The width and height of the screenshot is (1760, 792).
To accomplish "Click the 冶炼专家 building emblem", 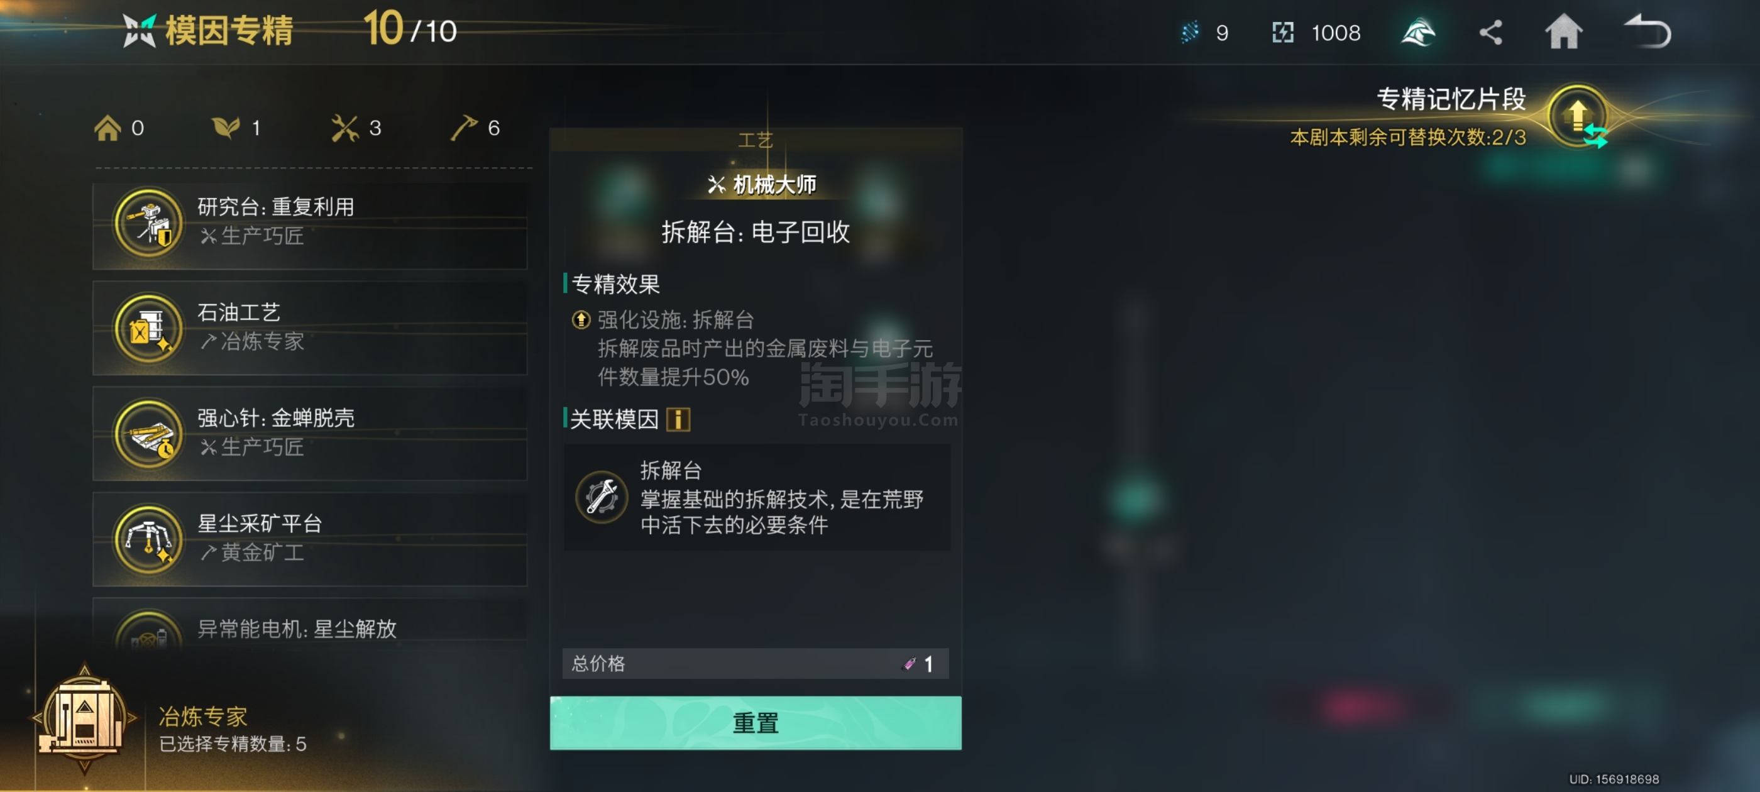I will [x=84, y=719].
